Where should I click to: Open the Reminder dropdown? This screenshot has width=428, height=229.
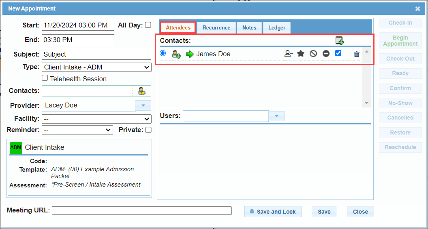[x=77, y=130]
